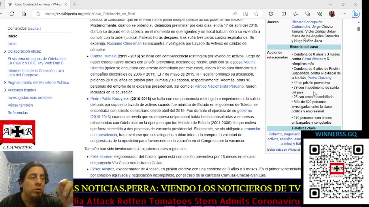
Task: Click the browser back arrow
Action: (1, 14)
